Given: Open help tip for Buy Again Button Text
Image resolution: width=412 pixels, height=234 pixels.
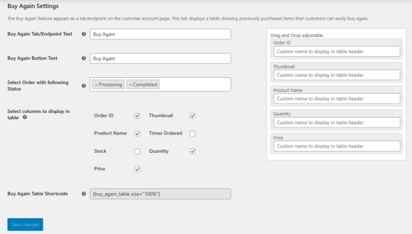Looking at the screenshot, I should click(84, 58).
